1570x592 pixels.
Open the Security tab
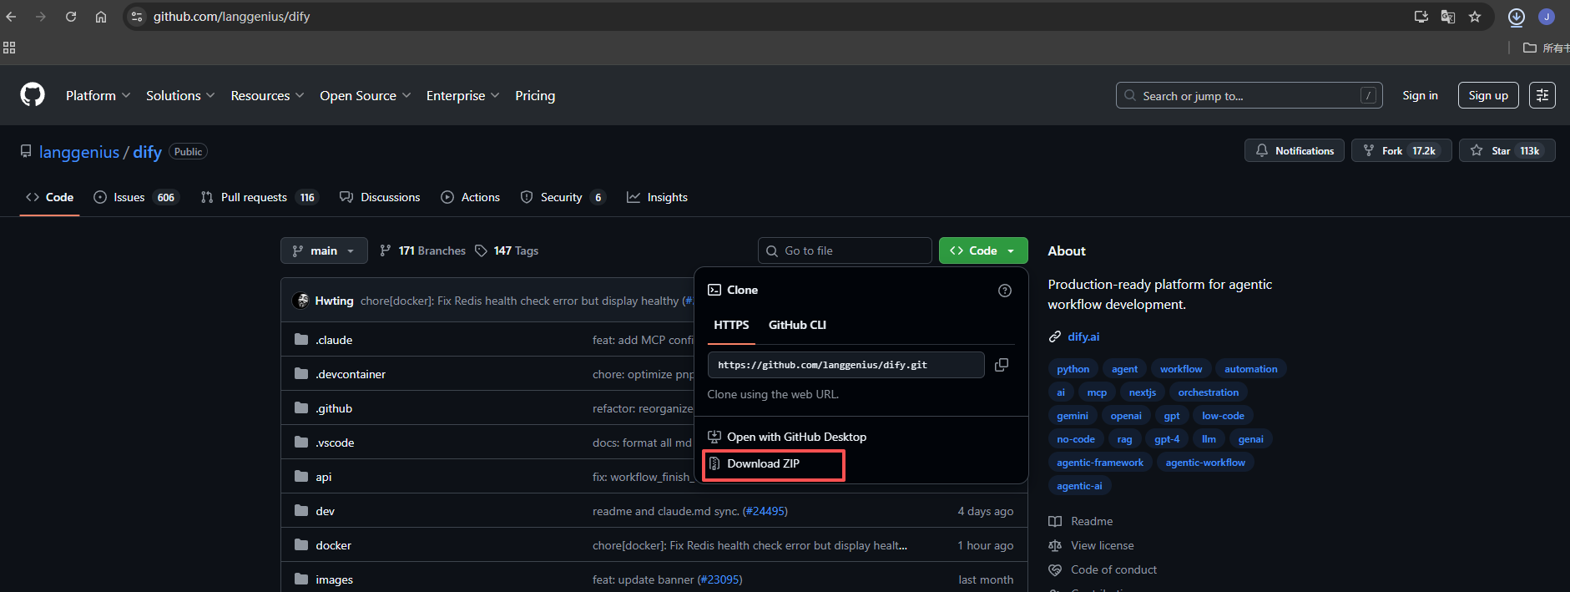pos(563,197)
